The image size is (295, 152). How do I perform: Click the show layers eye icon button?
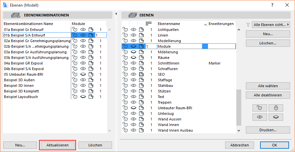[259, 117]
